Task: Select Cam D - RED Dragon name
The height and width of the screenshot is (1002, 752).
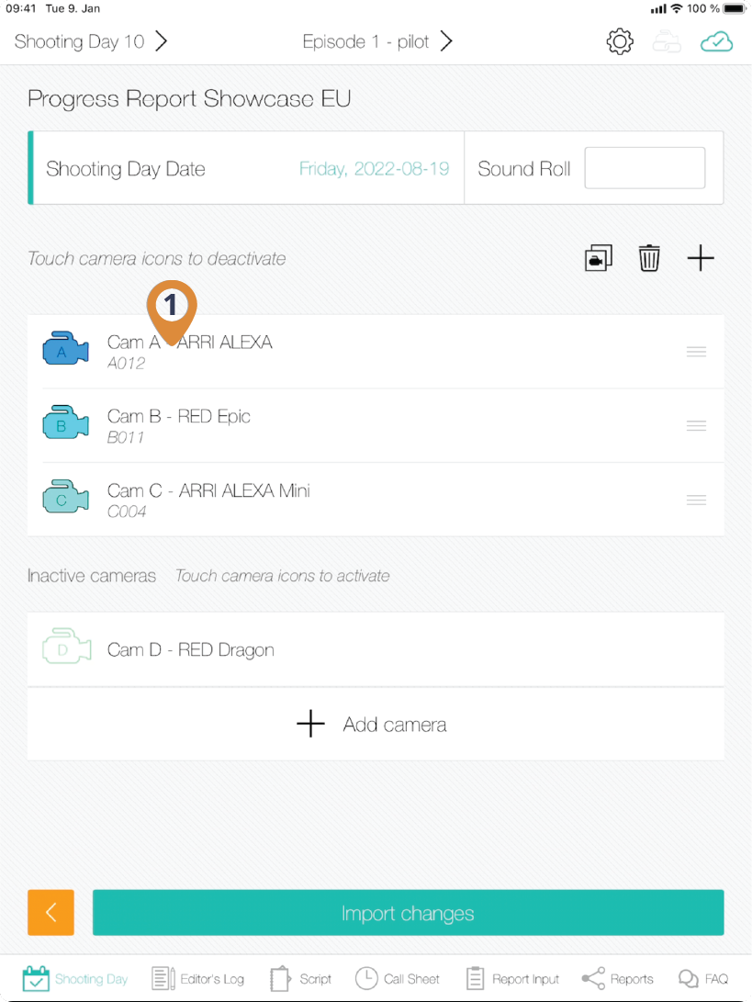Action: click(191, 650)
